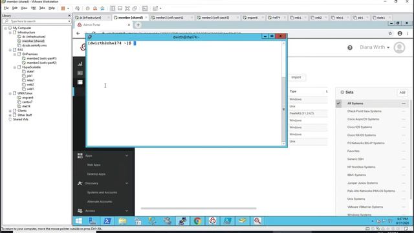
Task: Open the Edit menu
Action: coord(15,8)
